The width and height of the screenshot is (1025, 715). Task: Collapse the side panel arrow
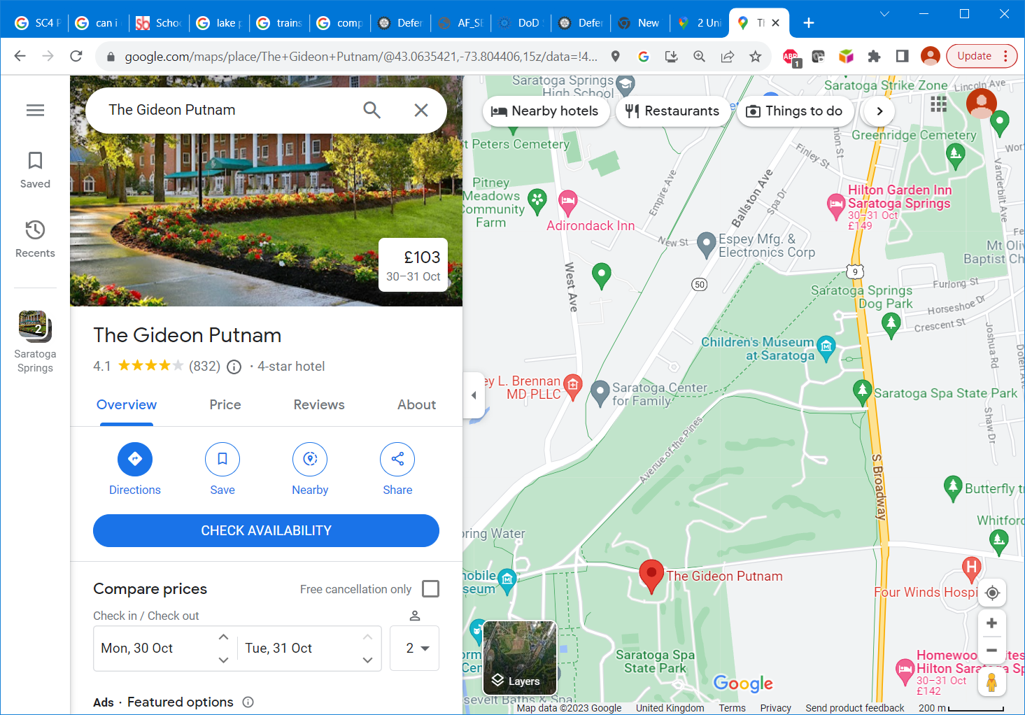pyautogui.click(x=474, y=395)
